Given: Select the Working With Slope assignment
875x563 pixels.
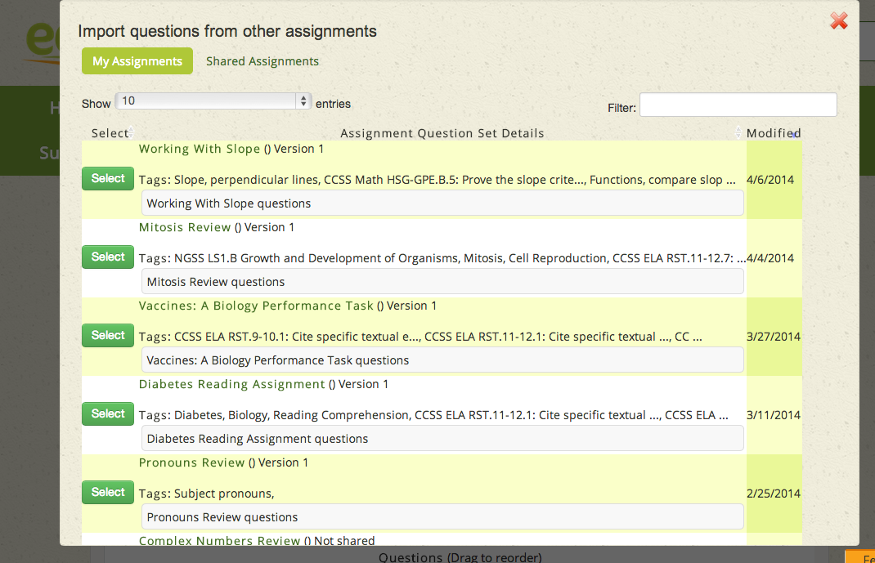Looking at the screenshot, I should (108, 178).
